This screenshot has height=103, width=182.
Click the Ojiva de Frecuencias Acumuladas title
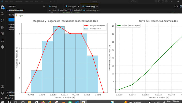point(158,21)
